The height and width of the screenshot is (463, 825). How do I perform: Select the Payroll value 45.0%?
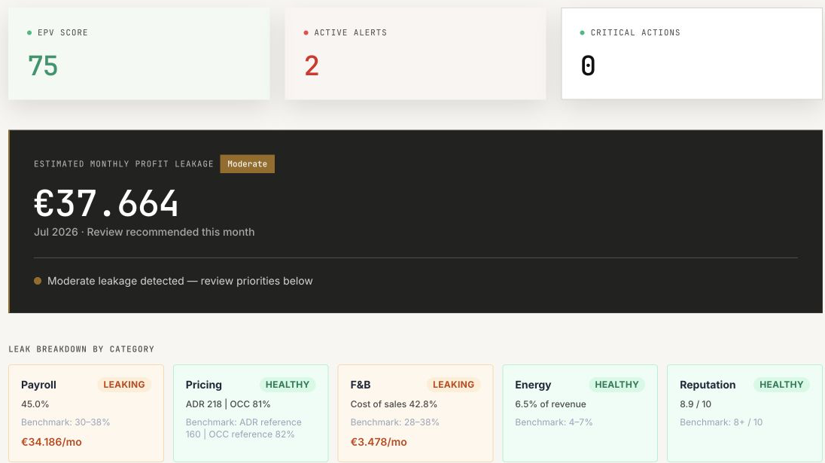(35, 404)
